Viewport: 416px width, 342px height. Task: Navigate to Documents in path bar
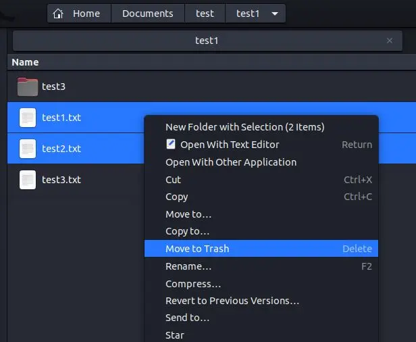pos(147,14)
